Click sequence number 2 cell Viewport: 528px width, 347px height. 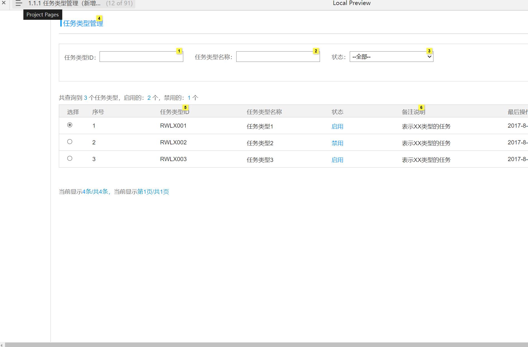click(x=94, y=142)
